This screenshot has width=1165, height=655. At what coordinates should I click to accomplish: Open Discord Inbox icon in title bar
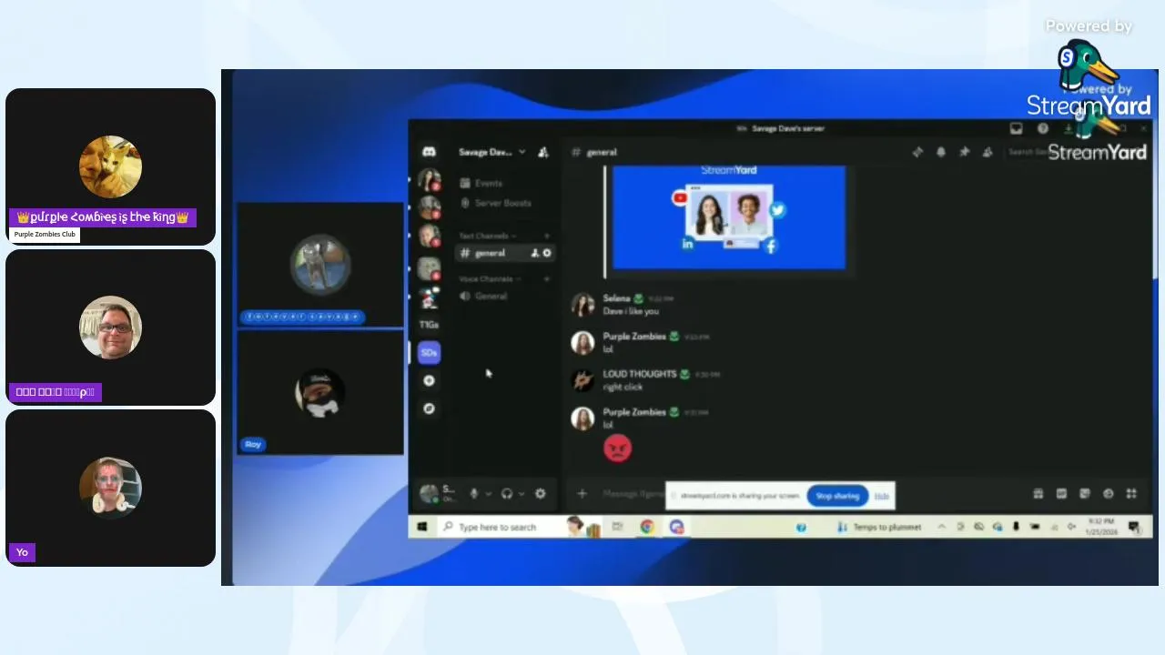pyautogui.click(x=1017, y=128)
